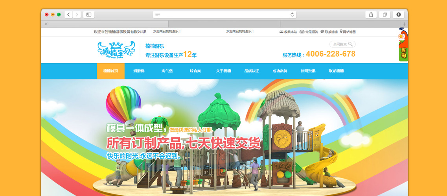Click the 专注游乐设备生产12年 slogan text
The image size is (447, 196).
(x=171, y=54)
